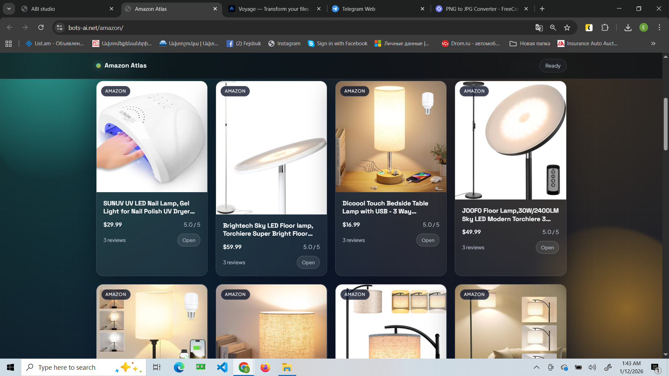Show hidden system tray icons
Viewport: 669px width, 376px height.
click(537, 367)
